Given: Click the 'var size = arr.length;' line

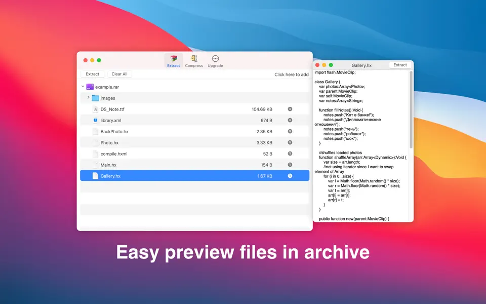Looking at the screenshot, I should tap(342, 162).
